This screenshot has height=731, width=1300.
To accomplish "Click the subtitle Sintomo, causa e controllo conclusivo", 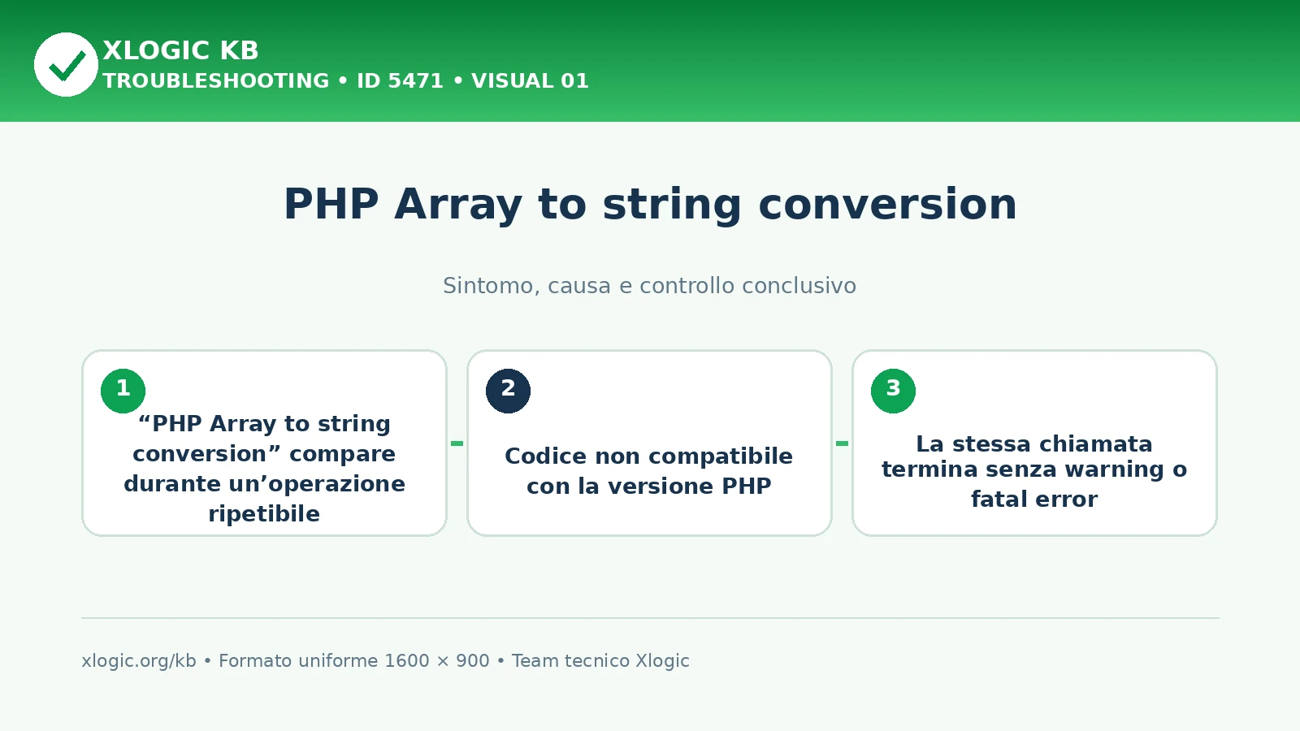I will (650, 286).
